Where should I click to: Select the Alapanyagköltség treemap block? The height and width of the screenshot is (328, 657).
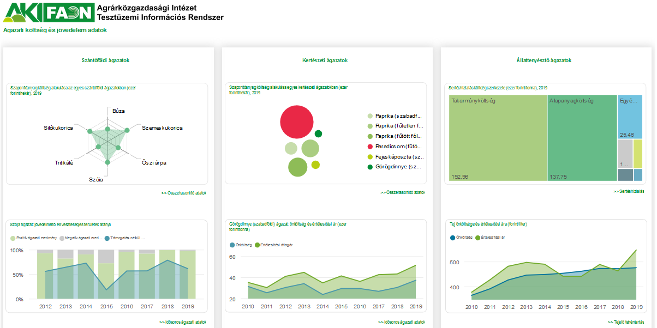(582, 137)
